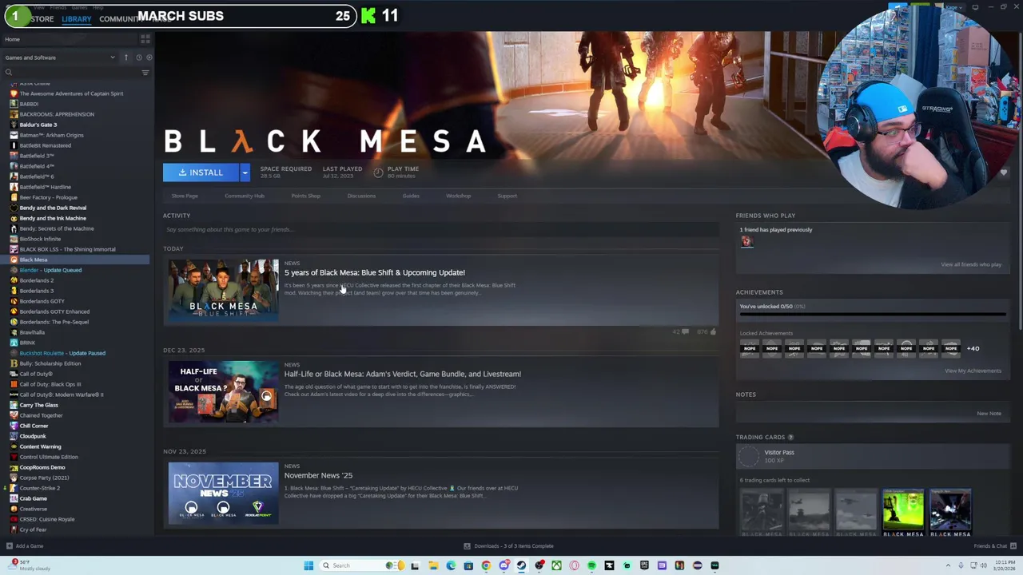
Task: Select Crab Game in the library list
Action: 34,498
